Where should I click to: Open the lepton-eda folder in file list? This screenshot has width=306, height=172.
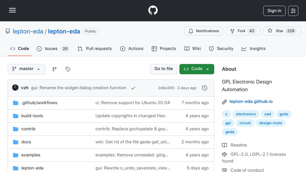point(32,168)
